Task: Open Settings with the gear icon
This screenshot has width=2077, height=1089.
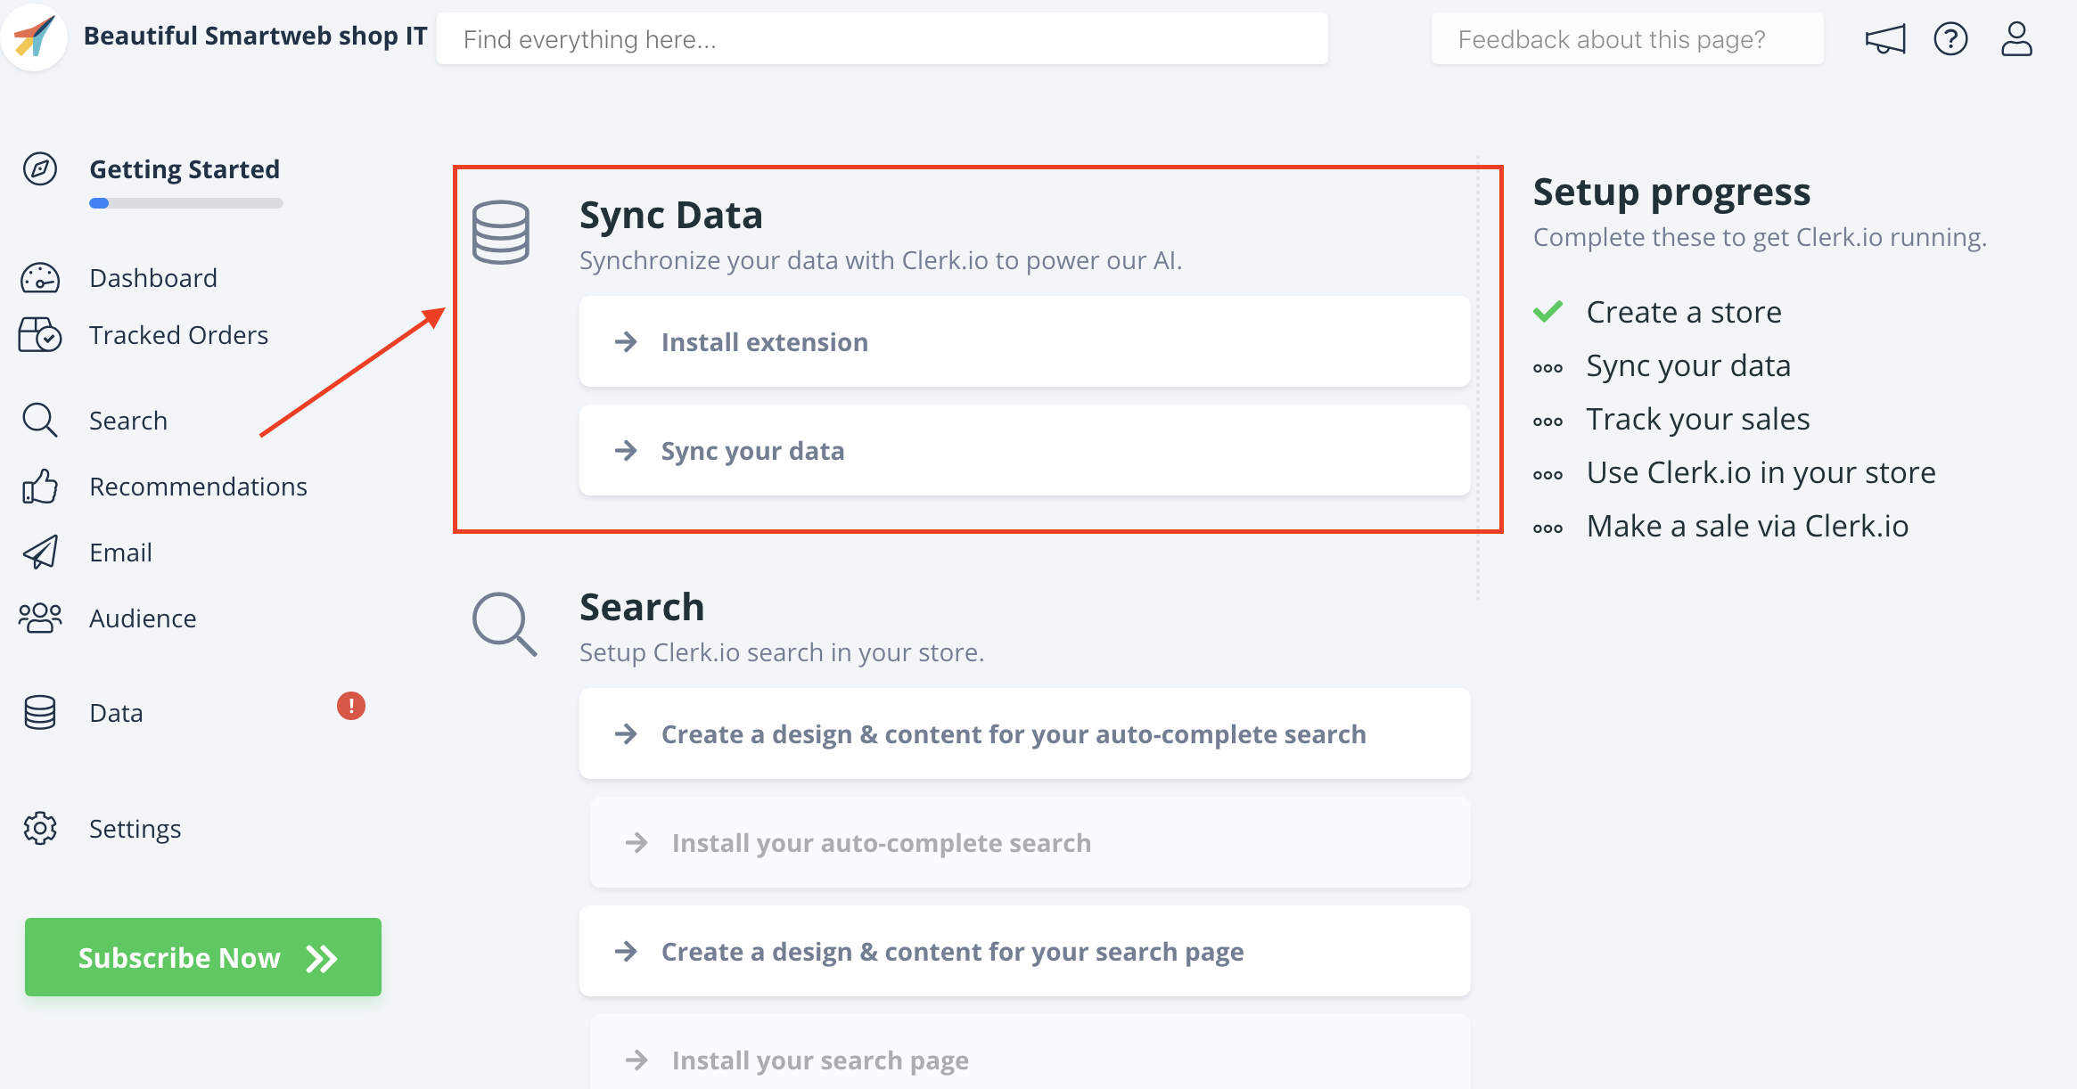Action: pyautogui.click(x=39, y=828)
